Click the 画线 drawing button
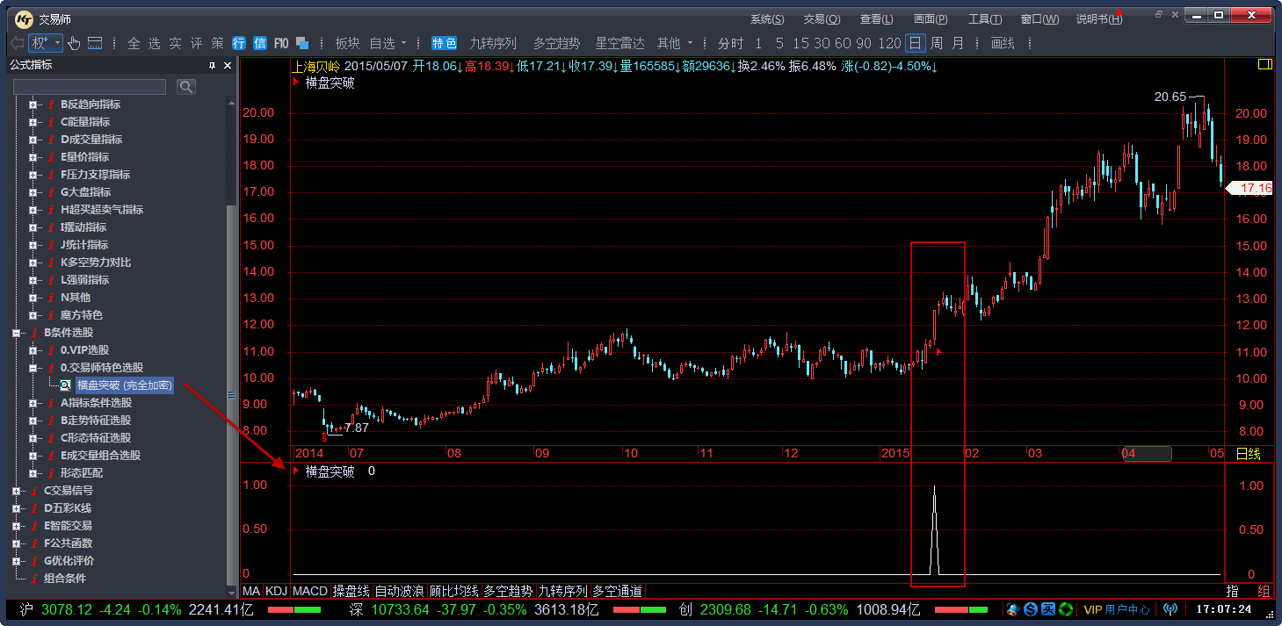The height and width of the screenshot is (626, 1282). pyautogui.click(x=1003, y=43)
